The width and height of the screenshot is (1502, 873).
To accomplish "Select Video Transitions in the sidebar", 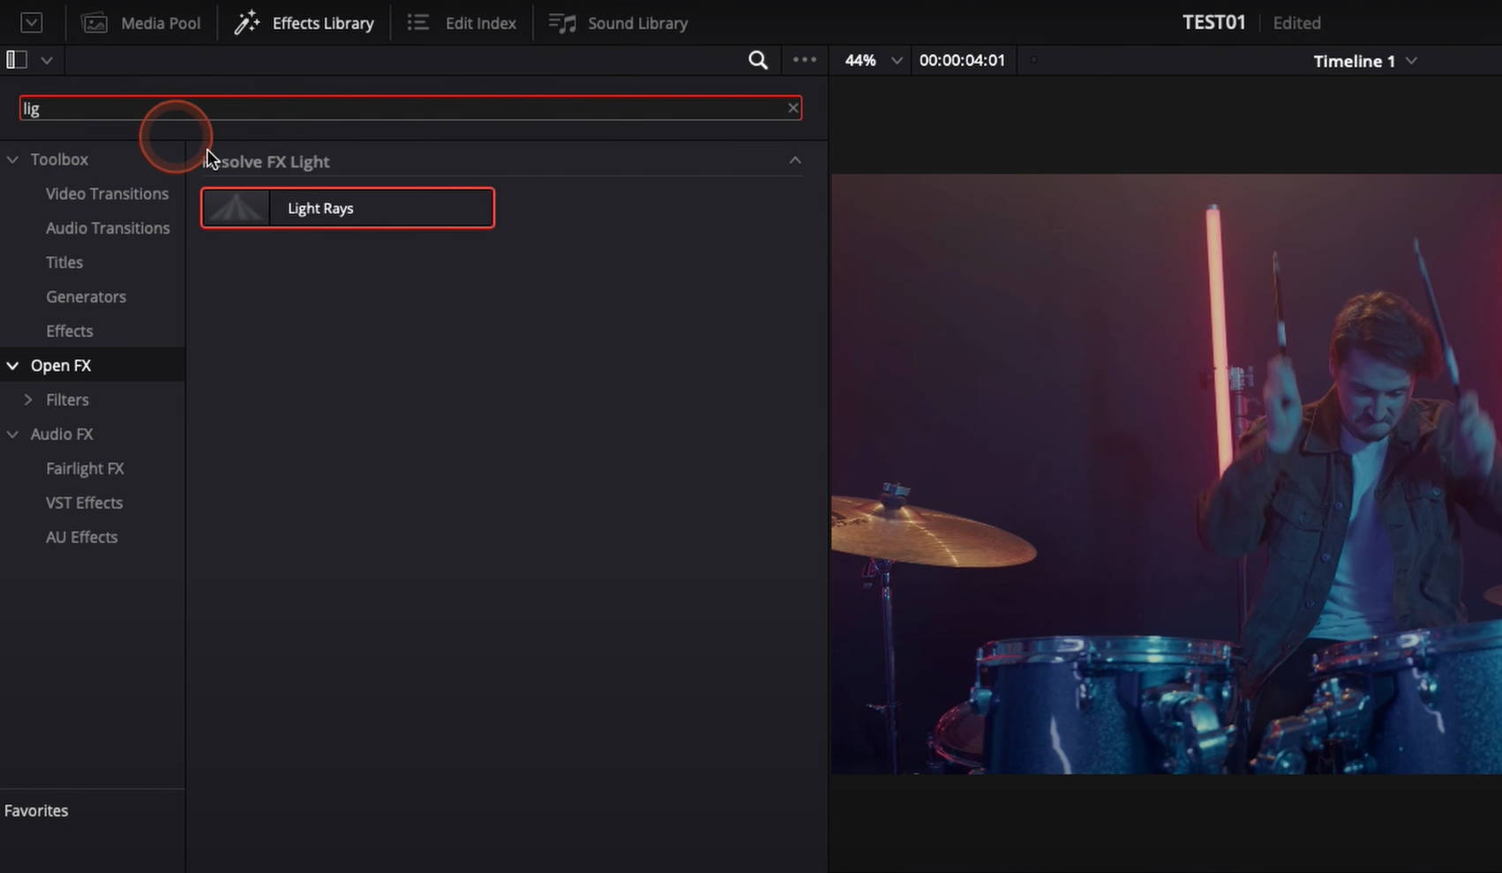I will (x=107, y=193).
